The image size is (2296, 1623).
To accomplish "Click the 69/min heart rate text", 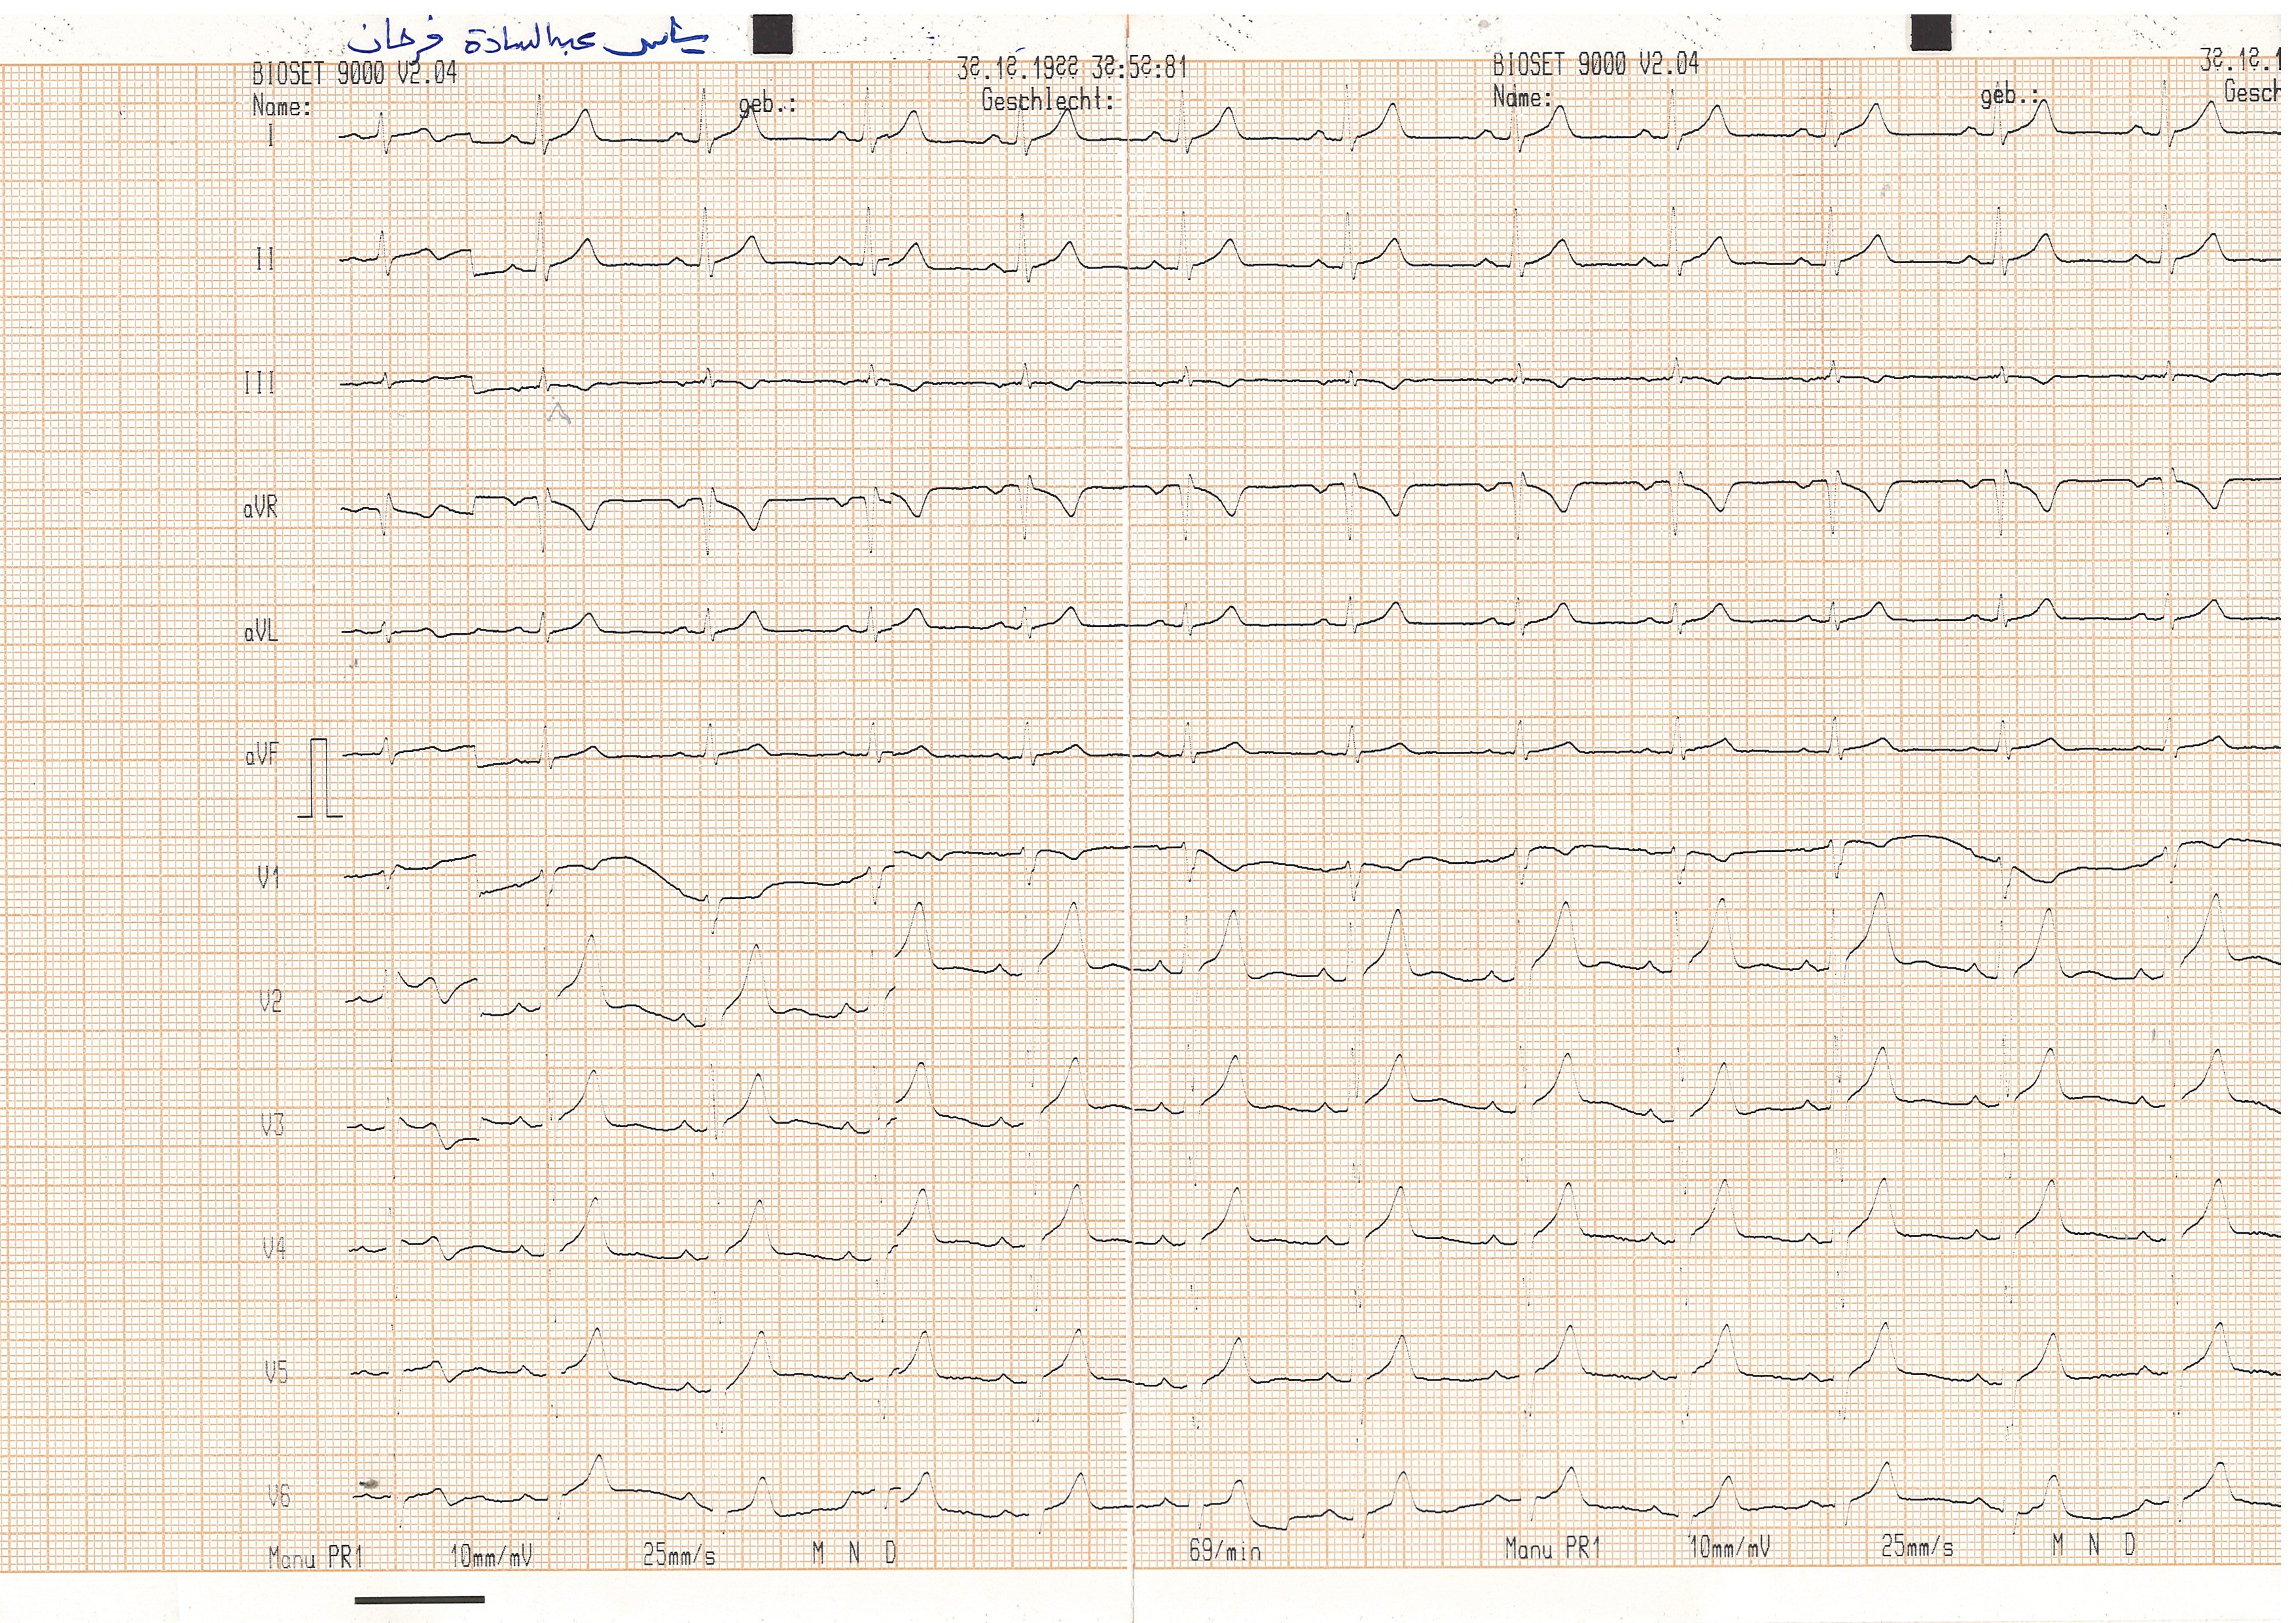I will coord(1224,1551).
